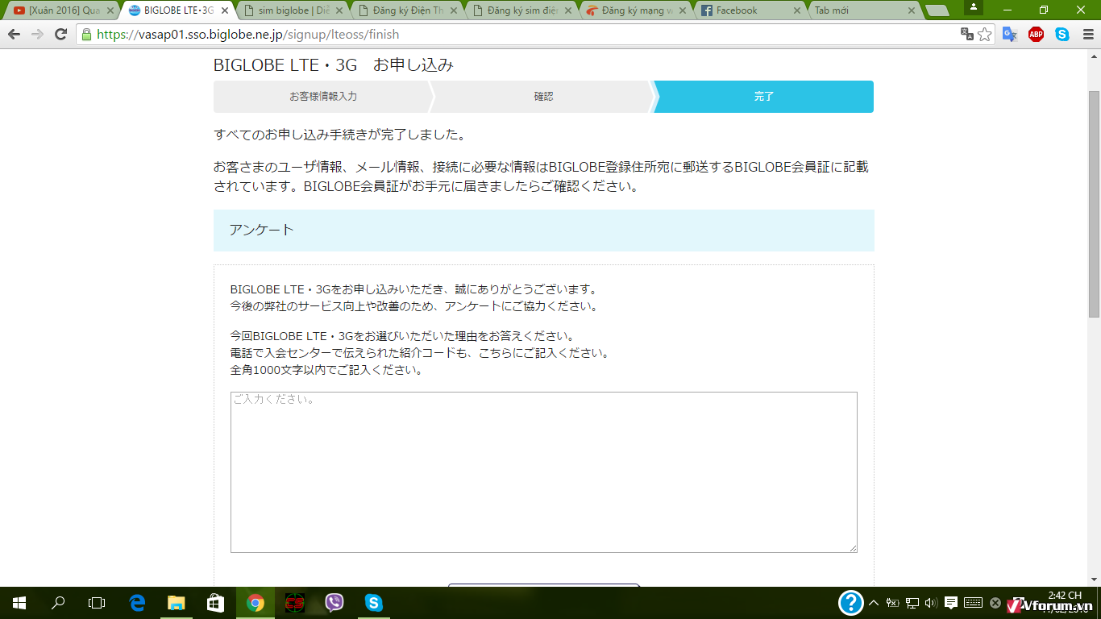Open Viber from the taskbar

334,603
